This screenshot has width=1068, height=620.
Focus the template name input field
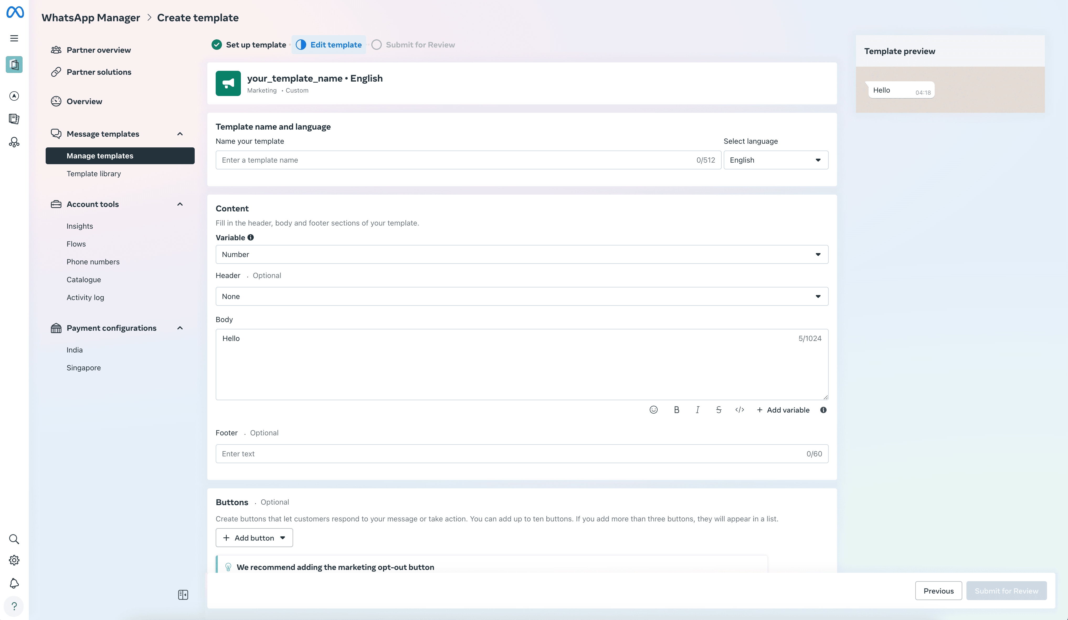(468, 160)
